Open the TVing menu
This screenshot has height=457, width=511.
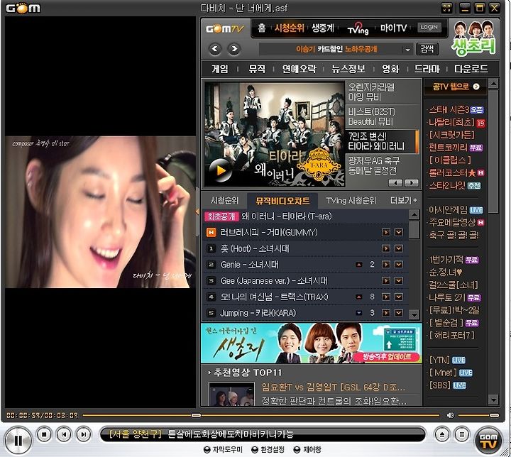(x=358, y=28)
